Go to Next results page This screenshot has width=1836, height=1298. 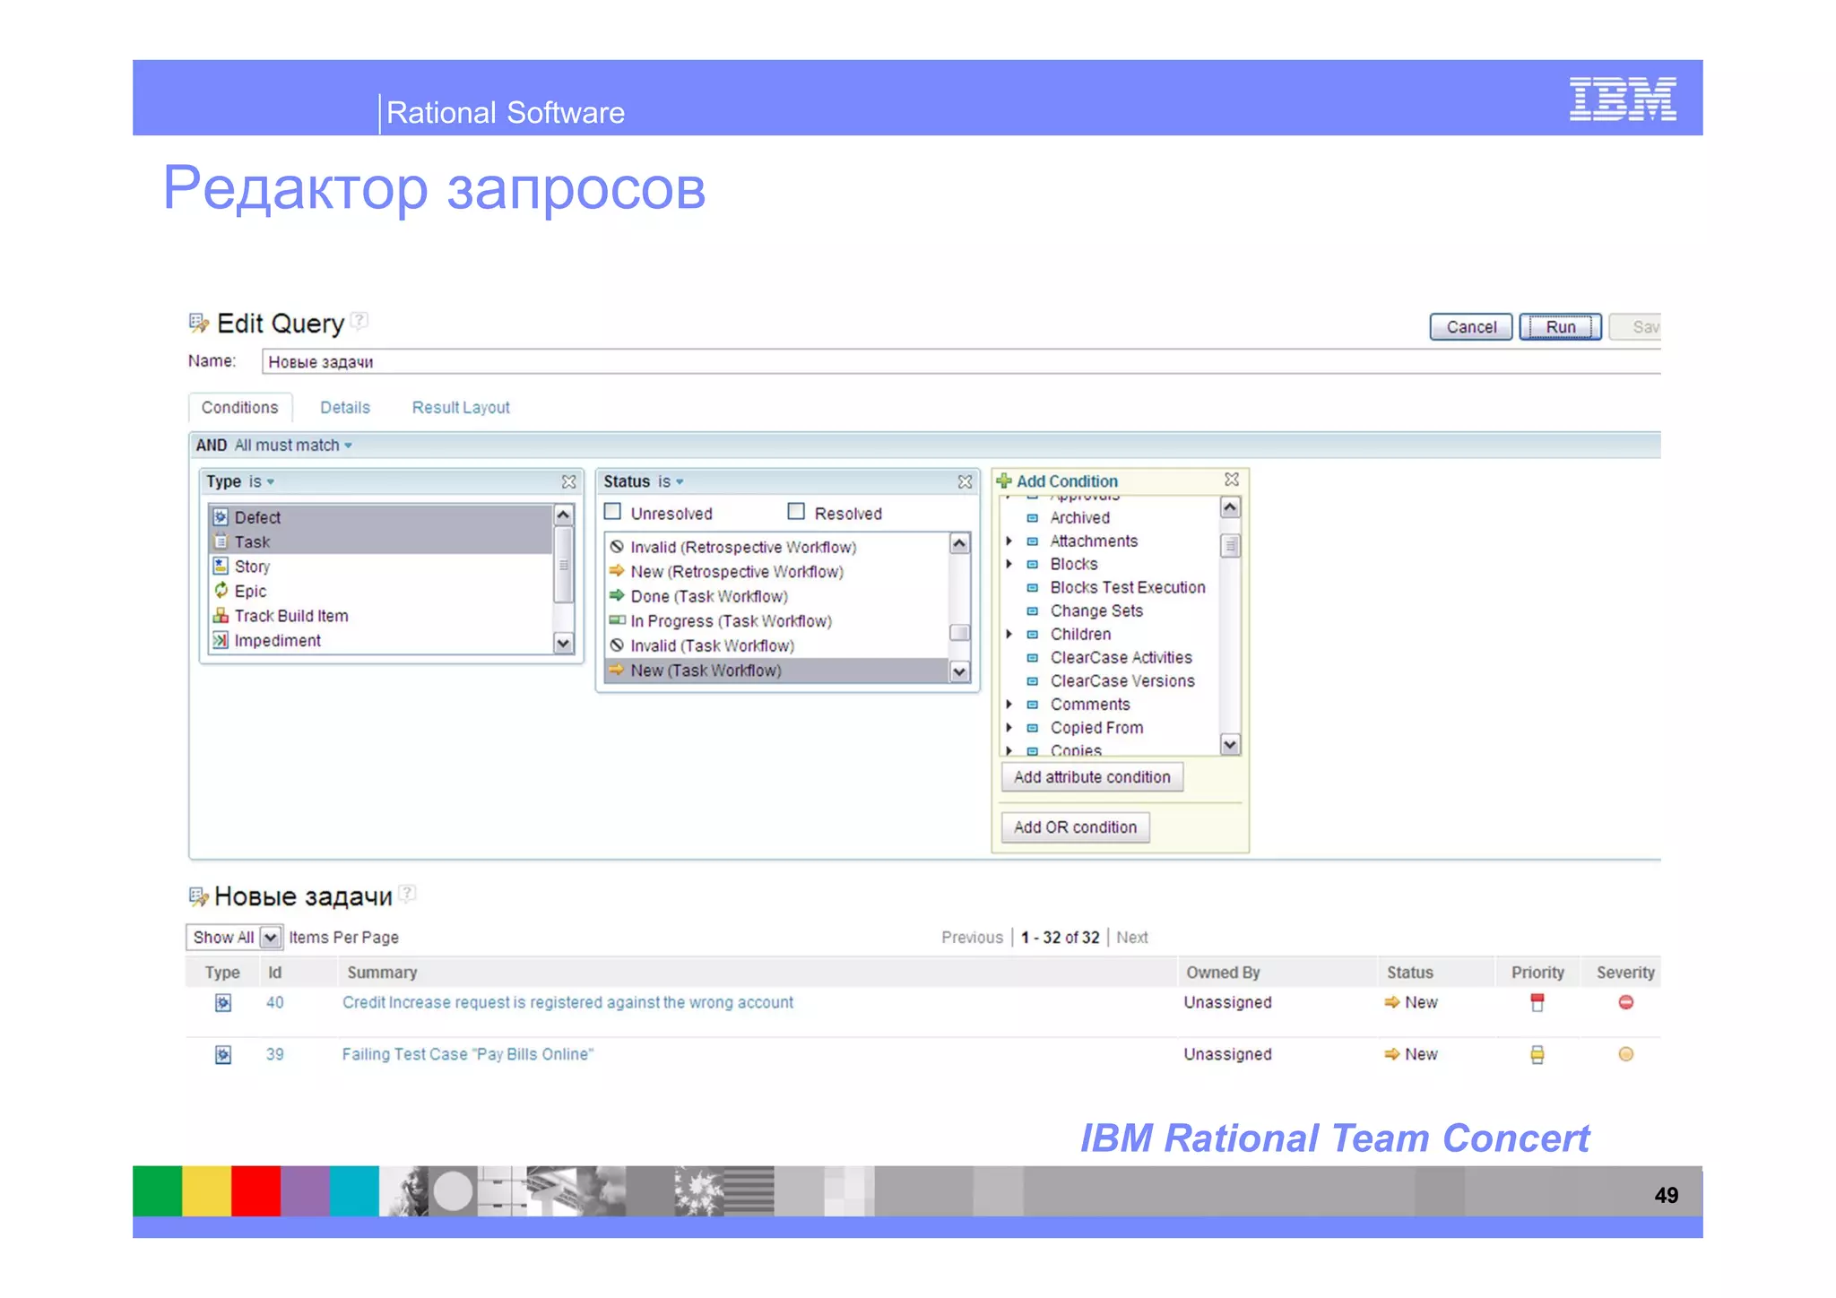pos(1132,938)
